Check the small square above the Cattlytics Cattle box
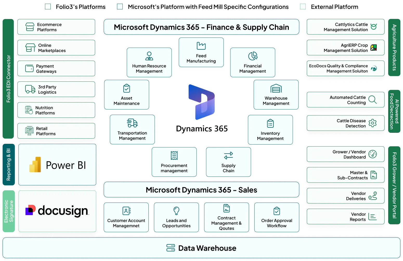 coord(303,6)
